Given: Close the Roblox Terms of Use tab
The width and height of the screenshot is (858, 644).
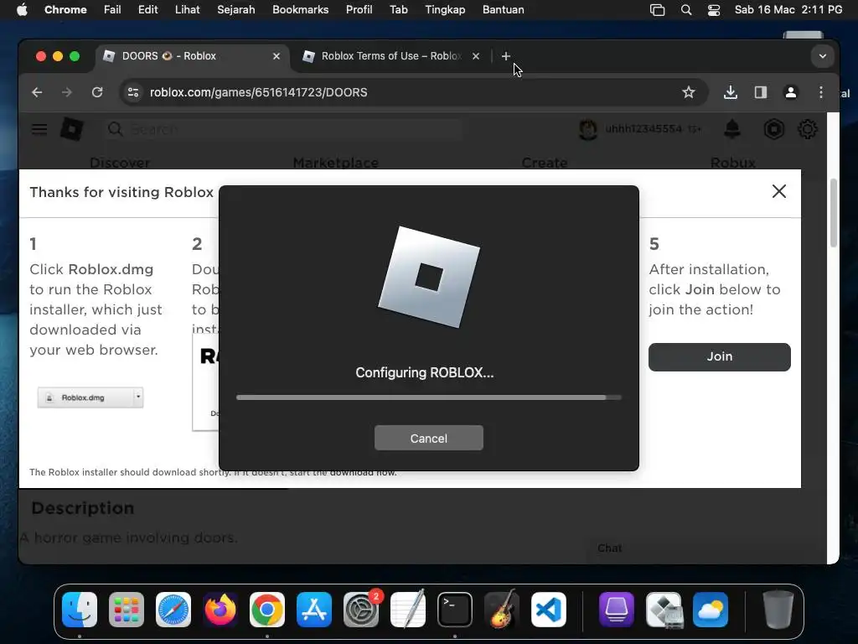Looking at the screenshot, I should click(x=476, y=56).
